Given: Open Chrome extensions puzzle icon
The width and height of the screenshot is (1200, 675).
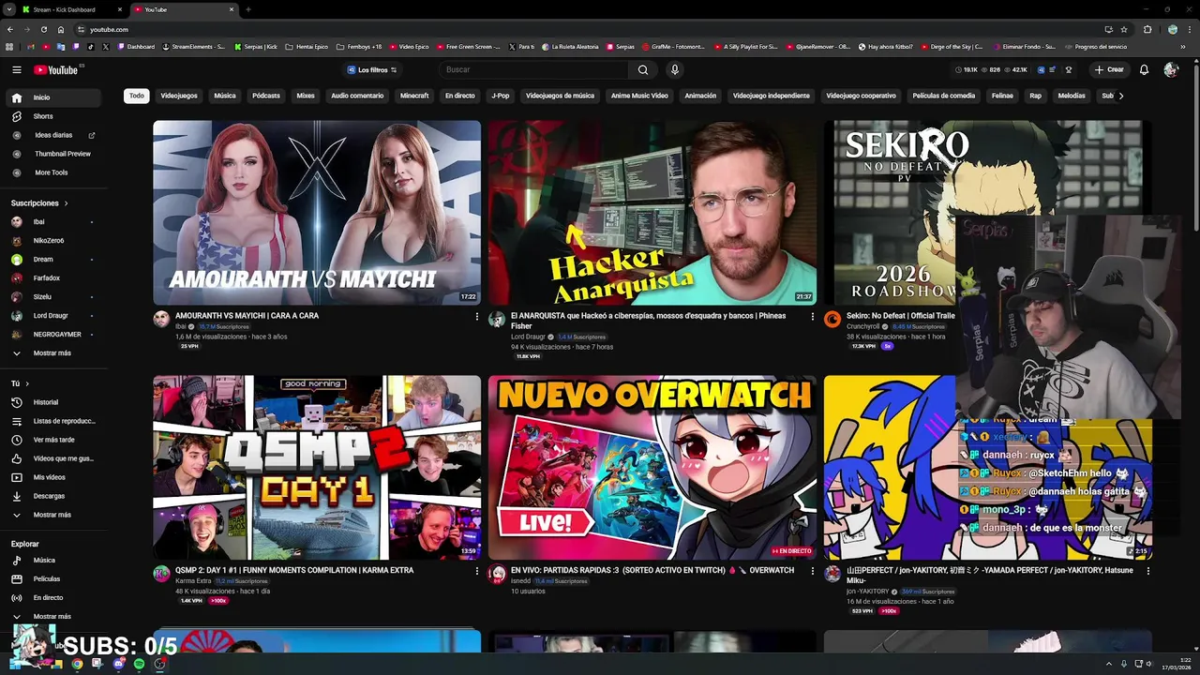Looking at the screenshot, I should tap(1147, 29).
